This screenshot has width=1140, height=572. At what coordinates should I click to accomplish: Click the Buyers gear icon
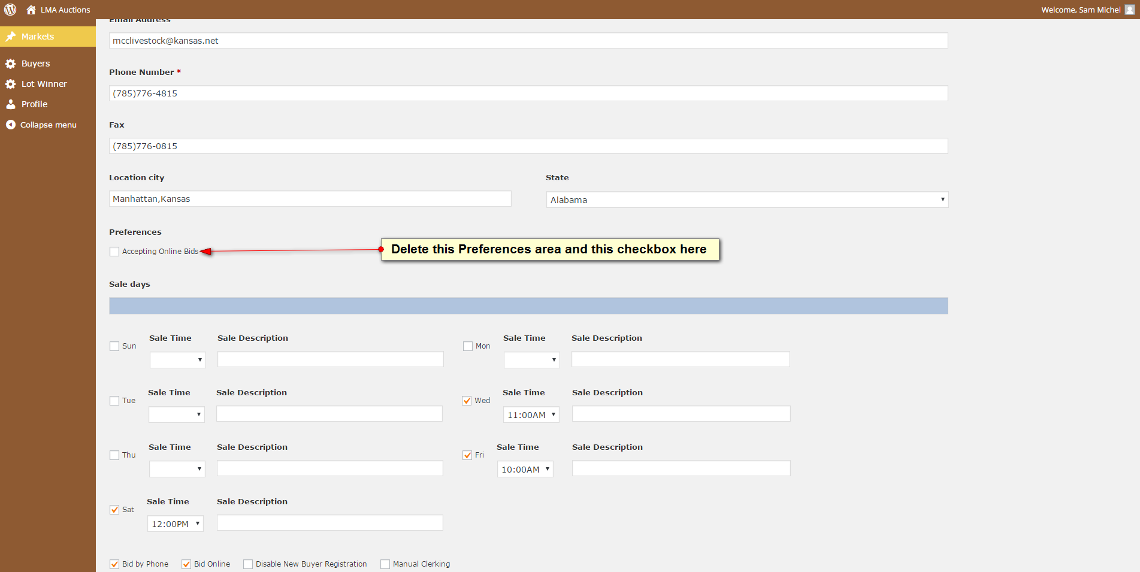pos(11,63)
